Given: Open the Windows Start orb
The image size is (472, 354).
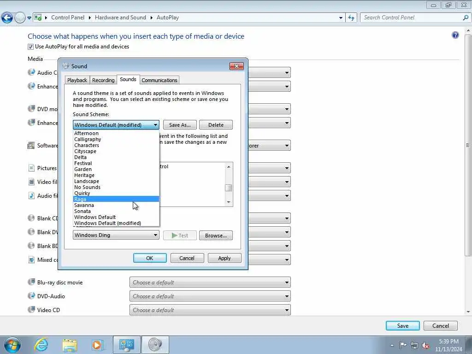Looking at the screenshot, I should click(12, 345).
